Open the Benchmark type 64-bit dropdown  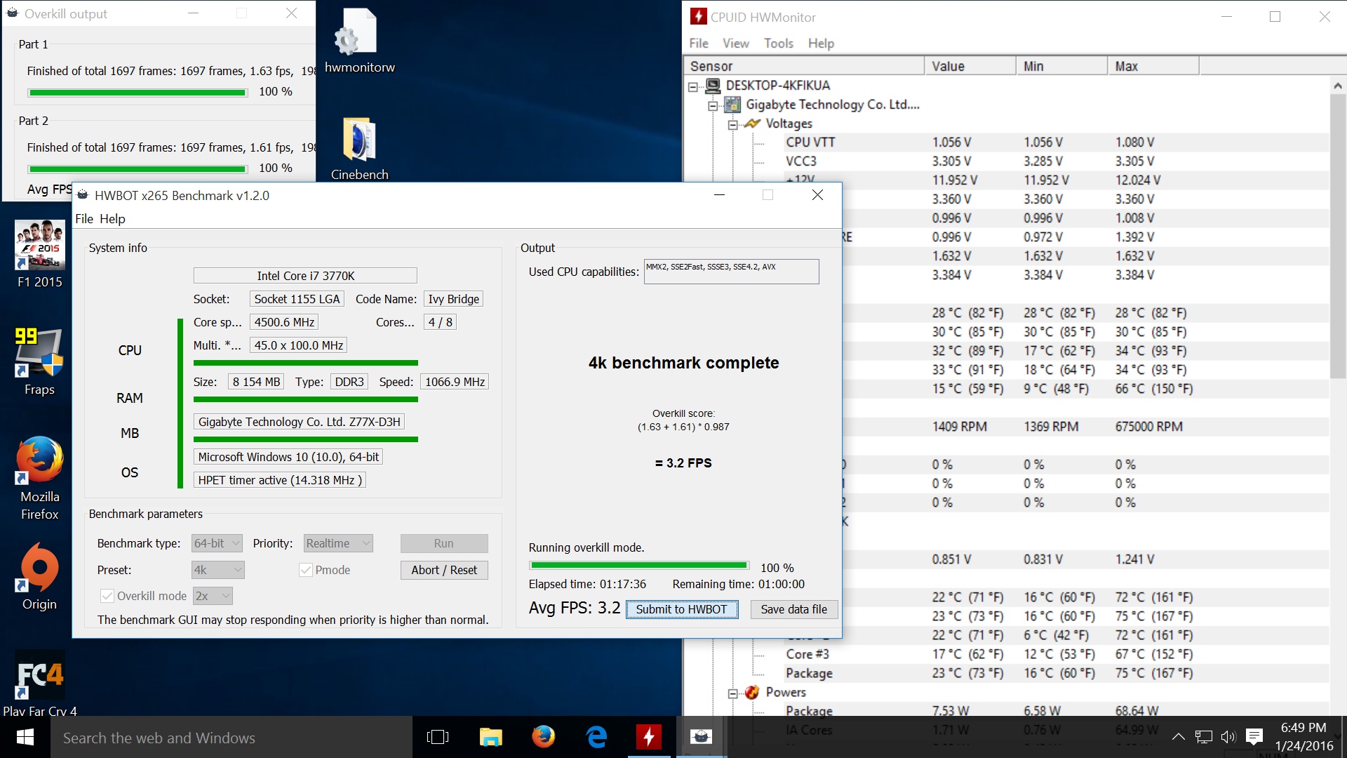coord(217,543)
